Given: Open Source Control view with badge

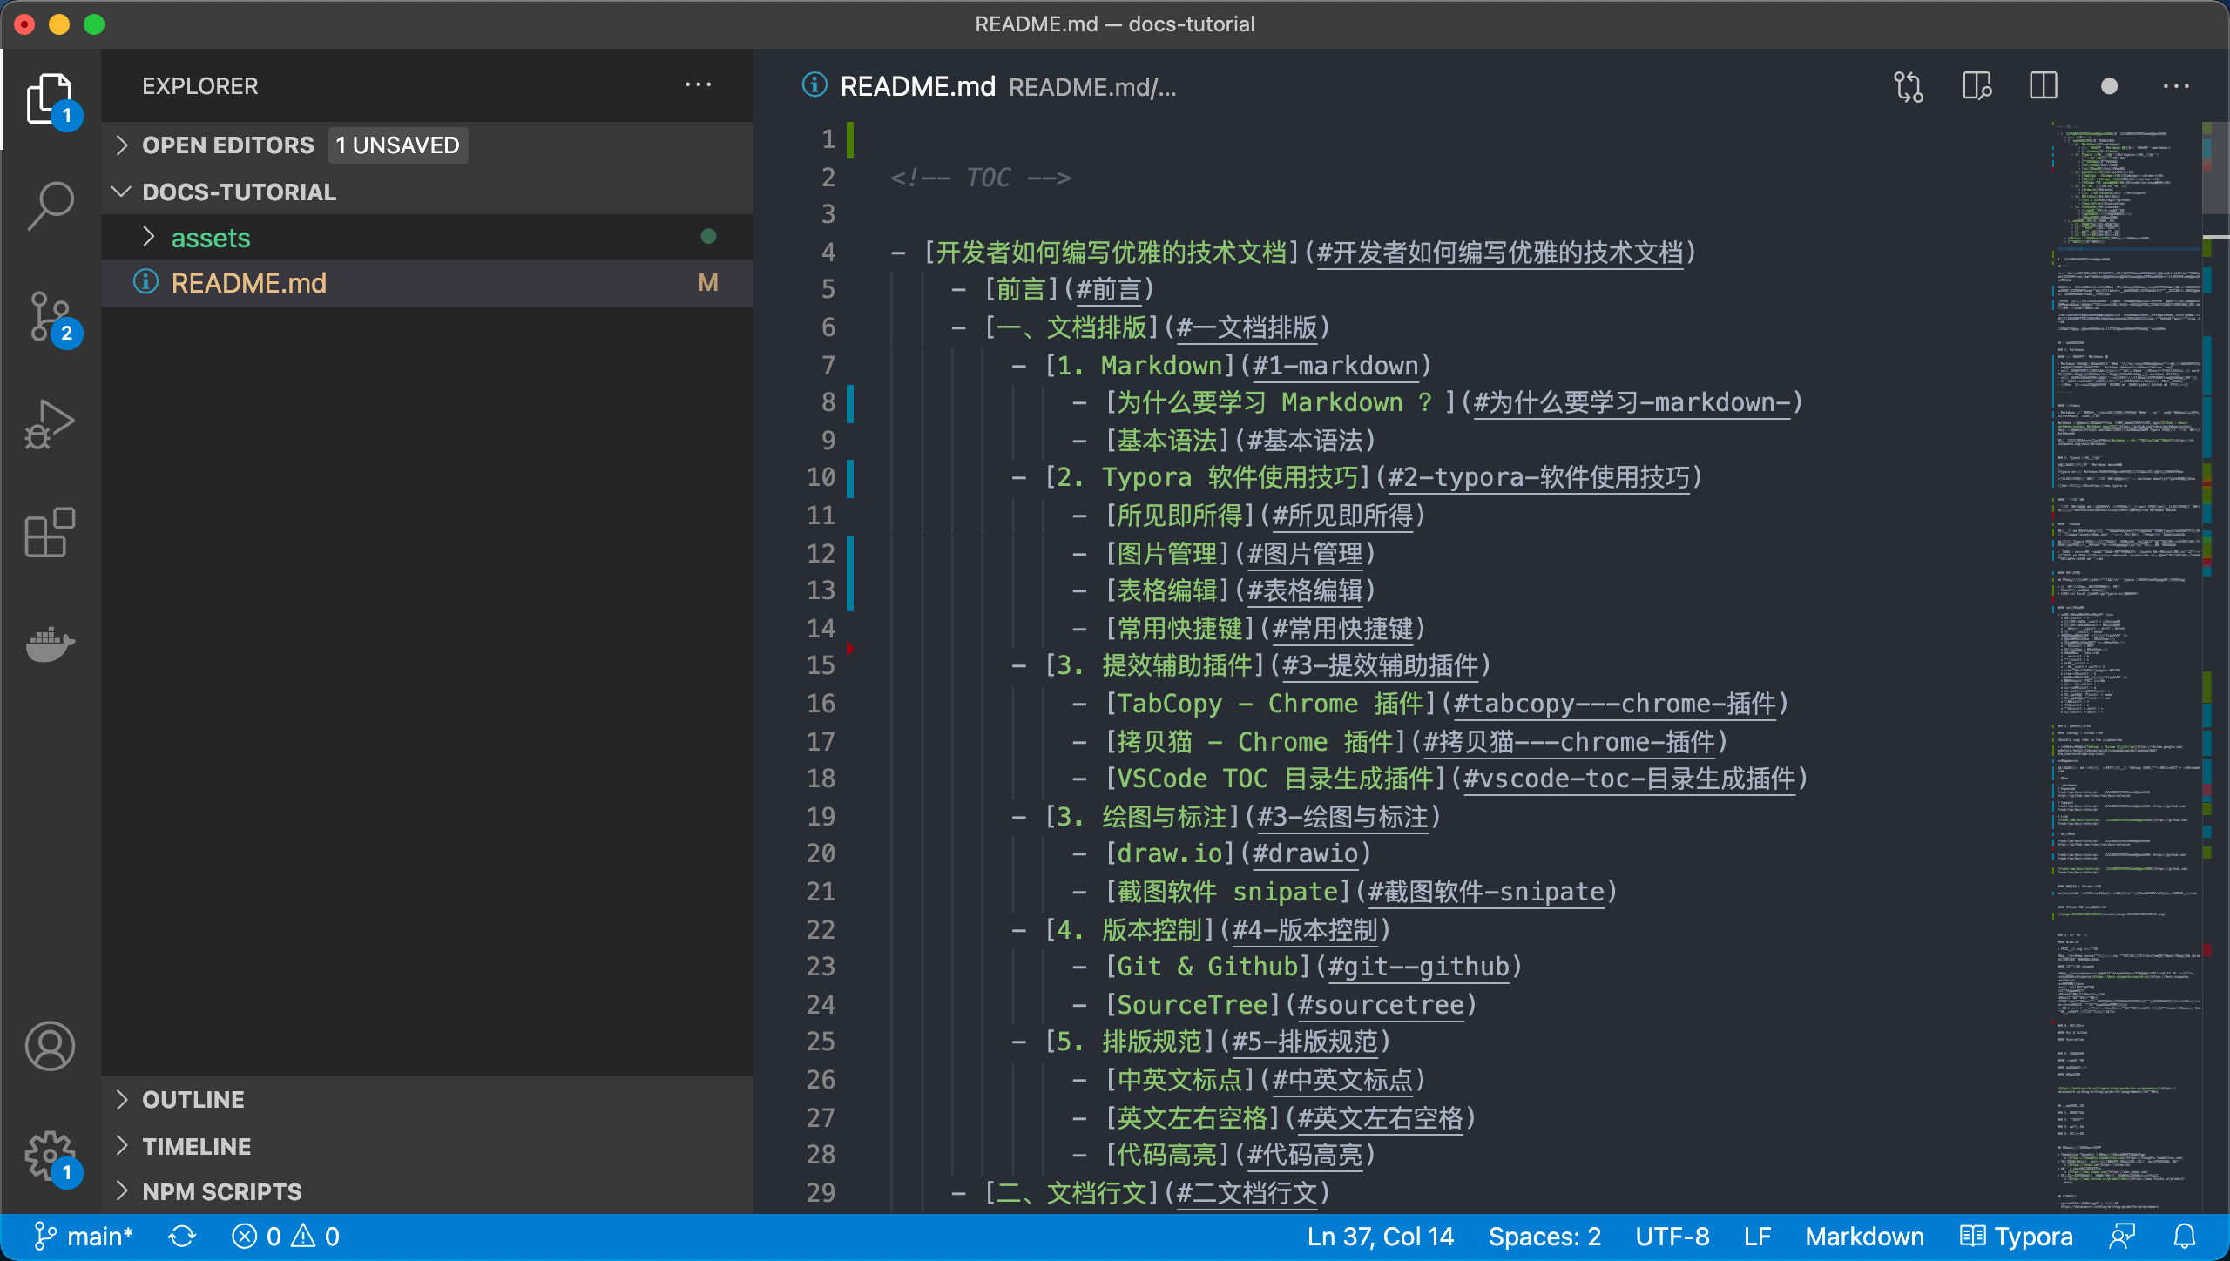Looking at the screenshot, I should (x=51, y=315).
